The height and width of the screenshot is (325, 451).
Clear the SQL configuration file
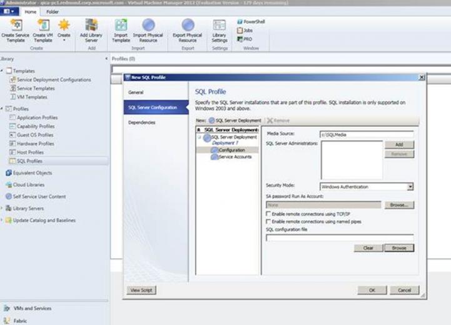(368, 248)
